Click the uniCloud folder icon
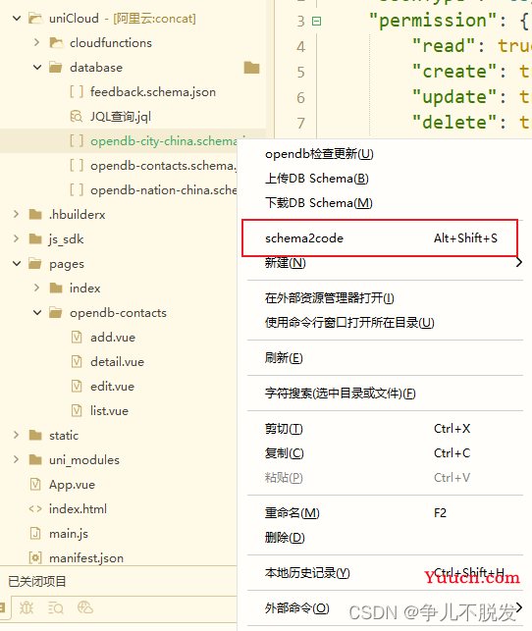Viewport: 532px width, 631px height. point(35,18)
